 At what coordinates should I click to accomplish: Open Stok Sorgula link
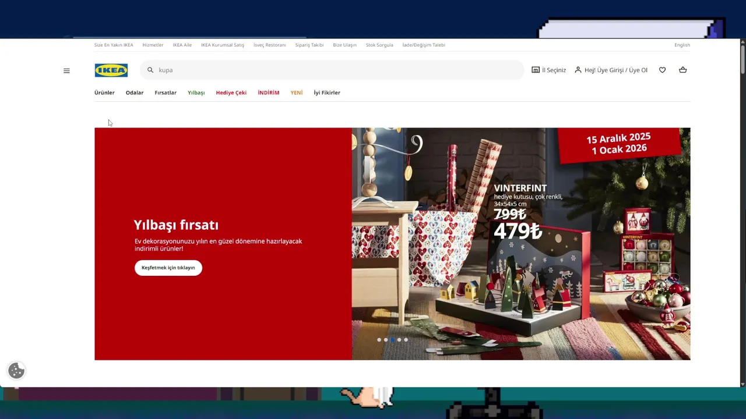(379, 45)
